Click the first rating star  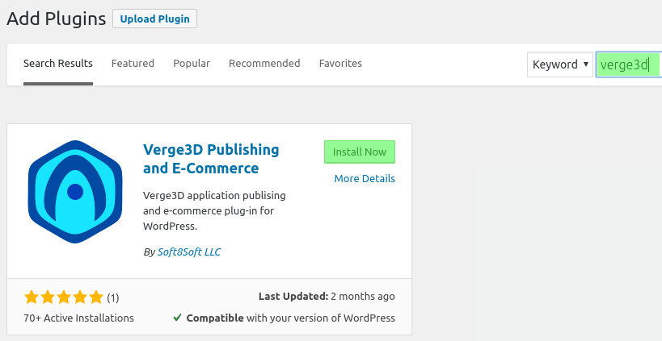pos(32,297)
